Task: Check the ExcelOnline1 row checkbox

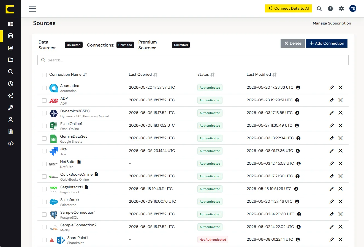Action: pyautogui.click(x=44, y=126)
